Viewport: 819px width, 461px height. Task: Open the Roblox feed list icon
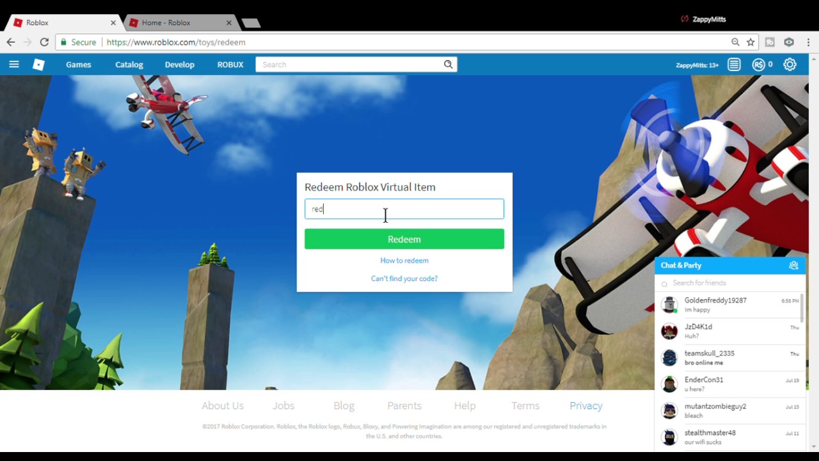click(x=734, y=65)
